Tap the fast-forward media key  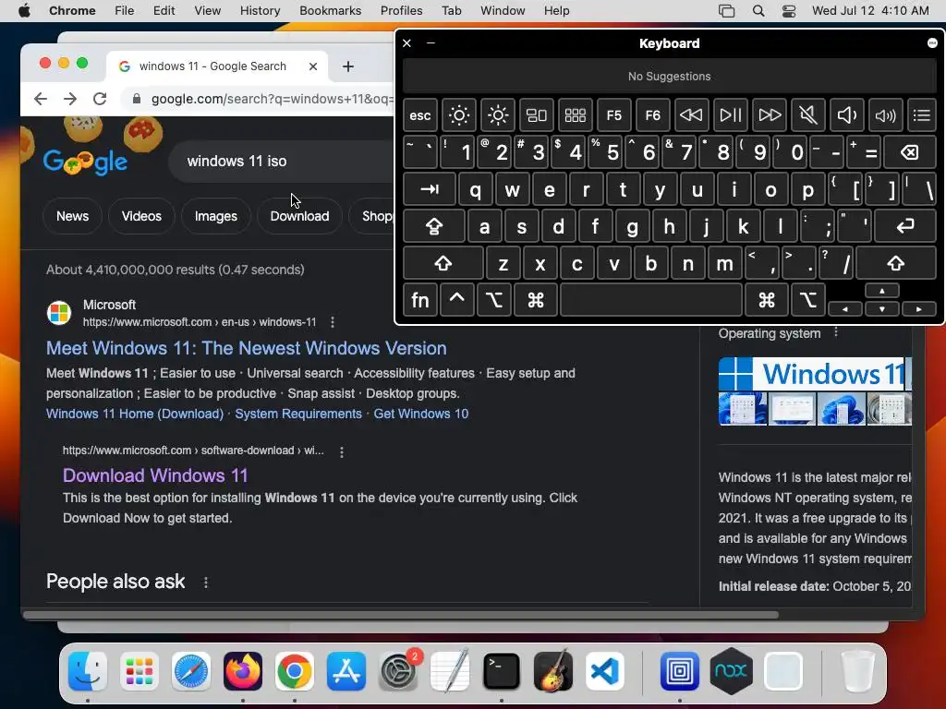[770, 115]
